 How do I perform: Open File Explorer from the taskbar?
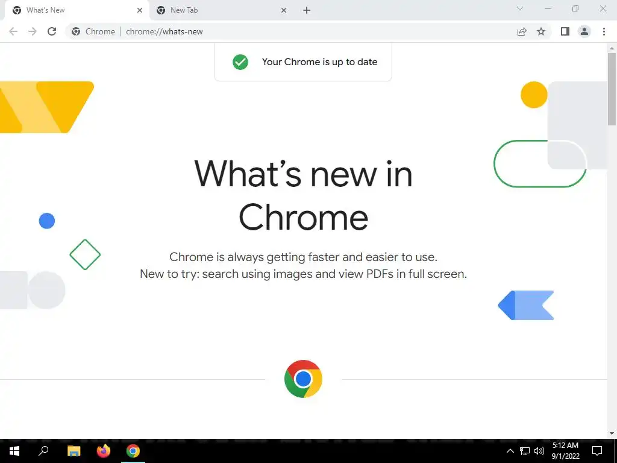click(74, 451)
